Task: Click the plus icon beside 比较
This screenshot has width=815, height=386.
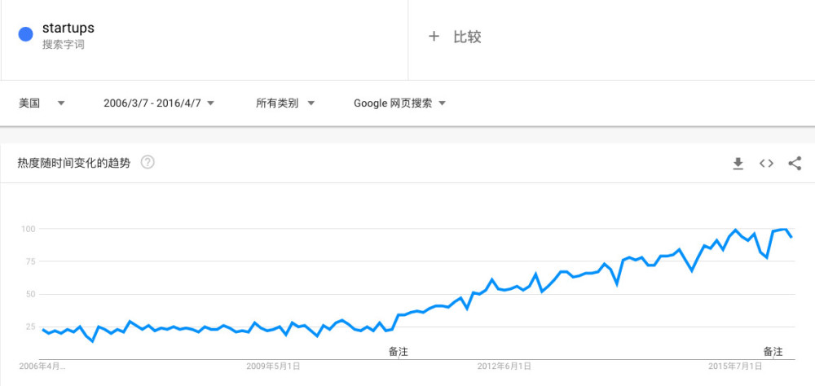Action: pos(434,37)
